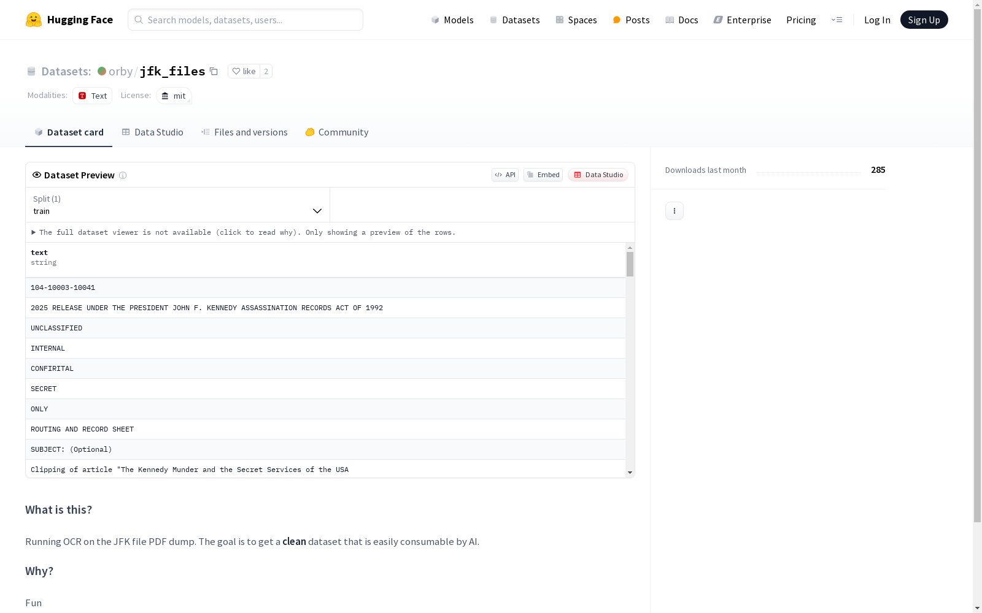
Task: Click the preview table scroll-down arrow
Action: pyautogui.click(x=630, y=473)
